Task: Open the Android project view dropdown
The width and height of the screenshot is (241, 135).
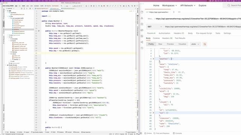Action: point(10,9)
